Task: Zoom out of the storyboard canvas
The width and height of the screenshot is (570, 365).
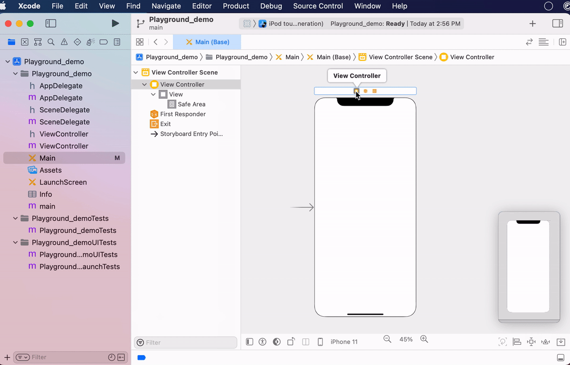Action: pos(387,339)
